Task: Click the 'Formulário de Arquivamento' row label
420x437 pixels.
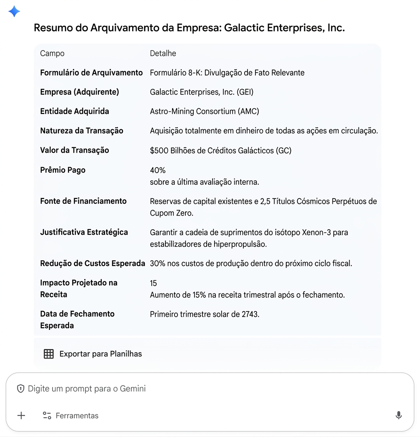Action: pyautogui.click(x=91, y=73)
